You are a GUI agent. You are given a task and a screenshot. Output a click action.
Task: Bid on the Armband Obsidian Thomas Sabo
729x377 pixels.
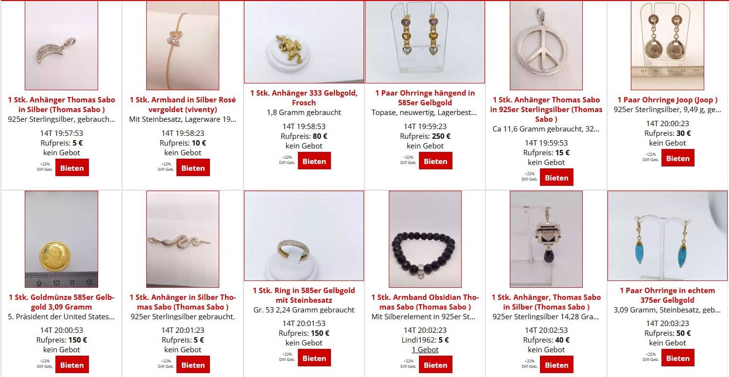point(435,364)
